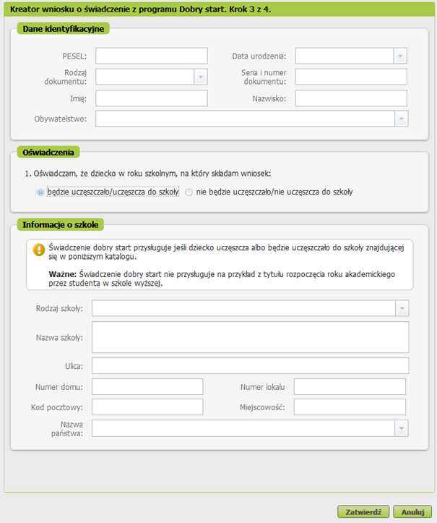Click the Numer domu input field
Viewport: 437px width, 523px height.
tap(147, 386)
